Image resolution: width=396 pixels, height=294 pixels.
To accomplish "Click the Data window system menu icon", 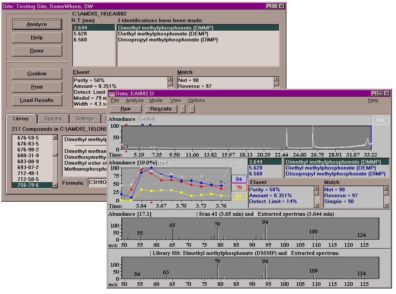I will [x=111, y=93].
